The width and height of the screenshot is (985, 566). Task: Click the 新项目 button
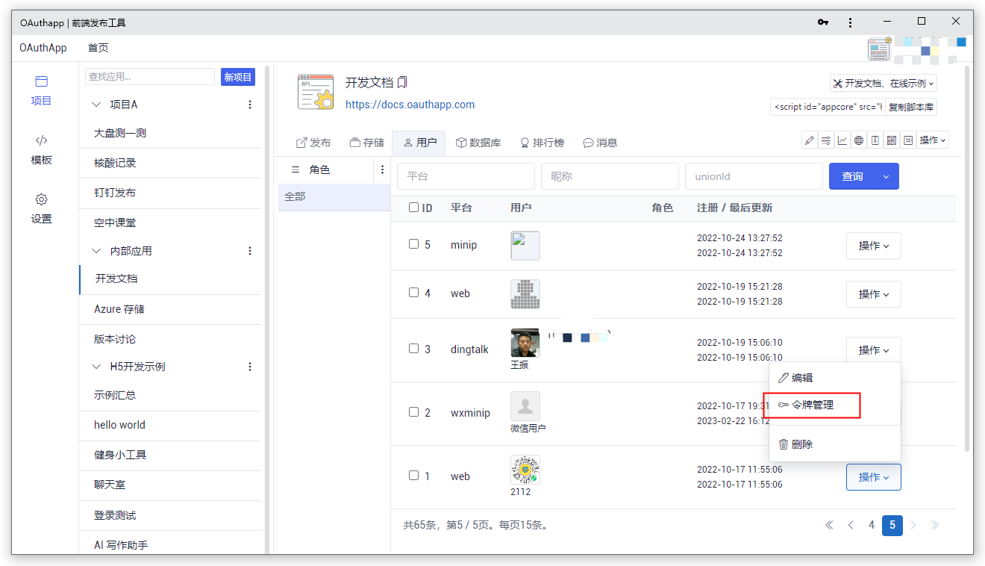click(x=238, y=77)
